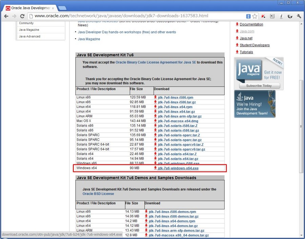Click the Solaris SPARC 64-bit 22.87 MB row label
305x239 pixels.
[93, 144]
